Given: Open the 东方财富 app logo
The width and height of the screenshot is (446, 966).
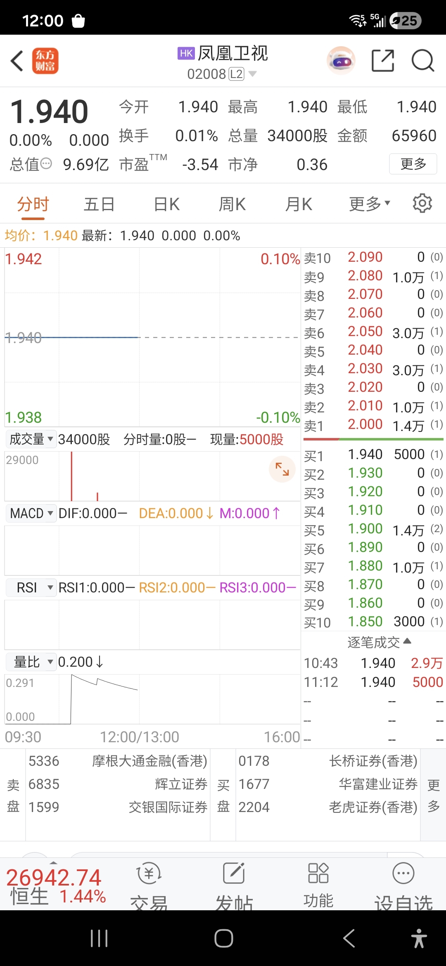Looking at the screenshot, I should coord(45,61).
